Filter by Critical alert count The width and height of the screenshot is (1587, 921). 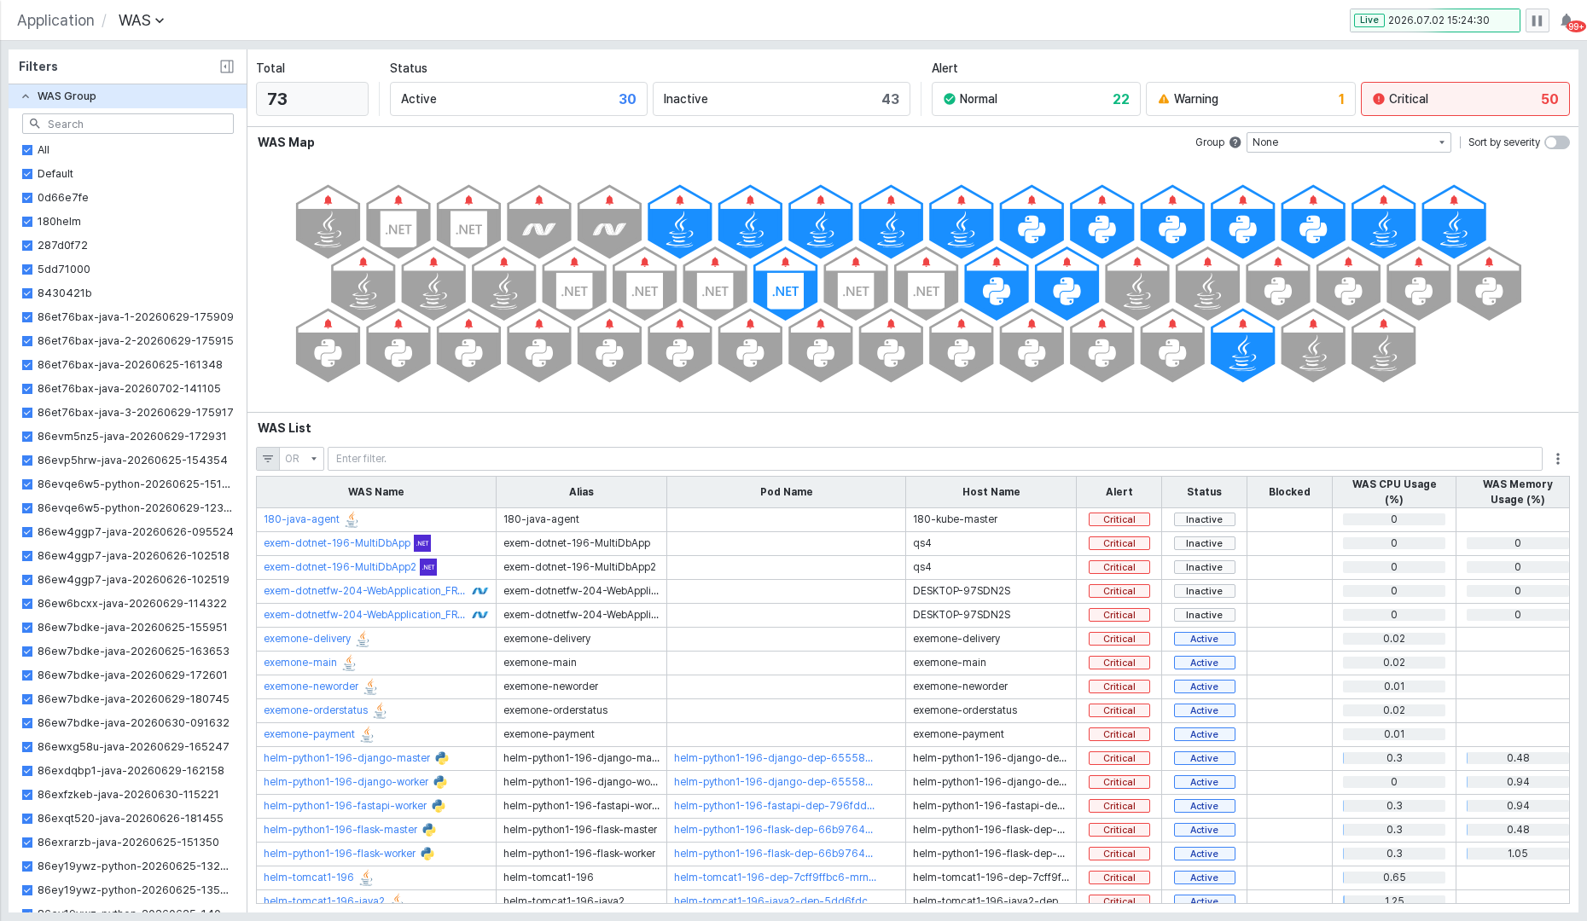click(1465, 99)
